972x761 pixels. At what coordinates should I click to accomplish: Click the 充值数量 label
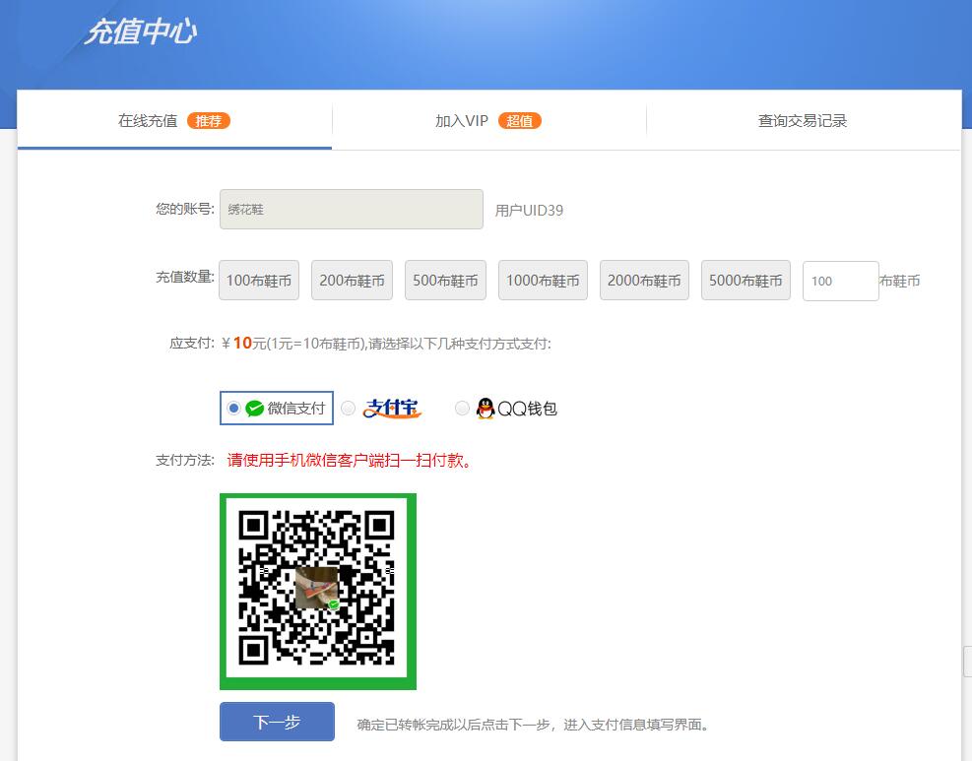(185, 277)
